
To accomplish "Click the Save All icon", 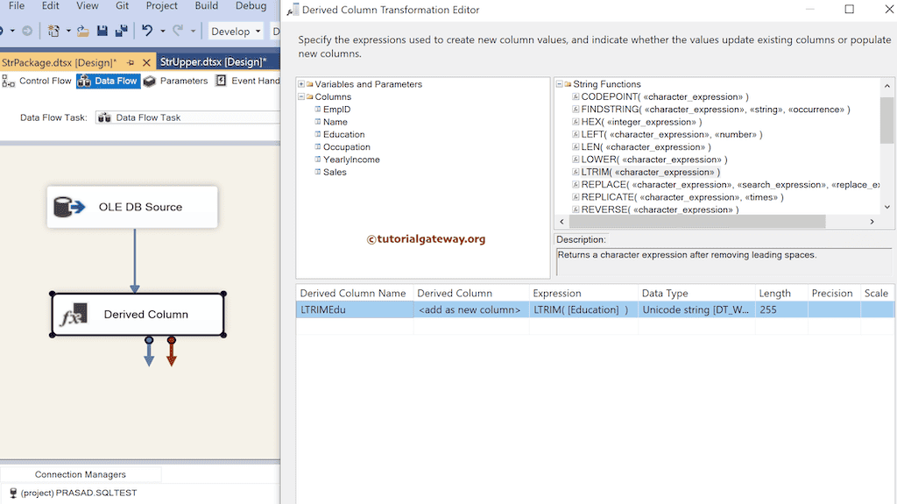I will [x=121, y=31].
